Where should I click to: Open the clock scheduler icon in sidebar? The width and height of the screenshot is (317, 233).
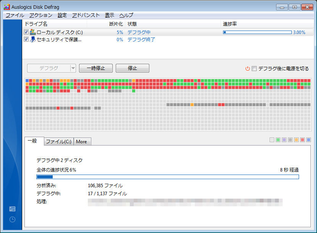point(12,220)
